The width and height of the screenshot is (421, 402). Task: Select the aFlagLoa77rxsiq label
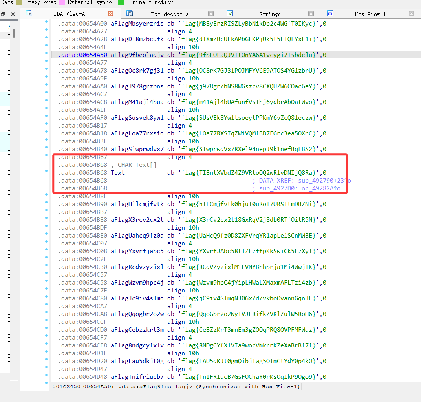click(137, 133)
